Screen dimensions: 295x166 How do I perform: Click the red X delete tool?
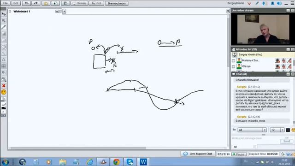[4, 86]
